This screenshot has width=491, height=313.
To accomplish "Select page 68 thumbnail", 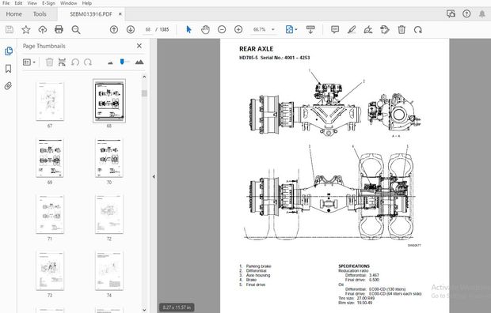I will tap(109, 100).
